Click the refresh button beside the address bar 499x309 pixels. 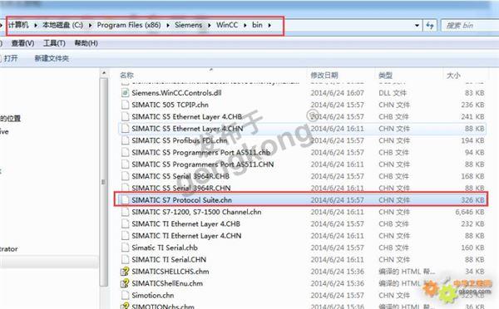(x=430, y=26)
